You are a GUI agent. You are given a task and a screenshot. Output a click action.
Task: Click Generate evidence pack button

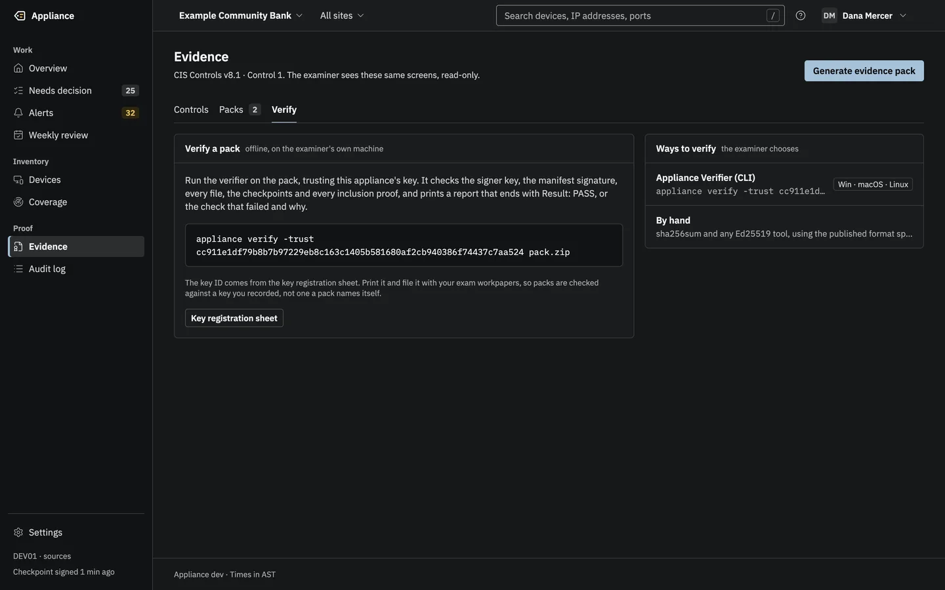click(864, 71)
